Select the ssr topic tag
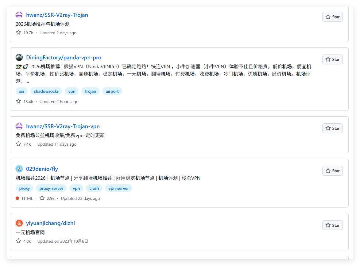This screenshot has height=266, width=360. click(22, 91)
